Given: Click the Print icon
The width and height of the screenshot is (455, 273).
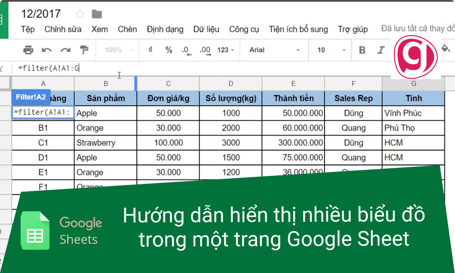Looking at the screenshot, I should click(x=29, y=50).
